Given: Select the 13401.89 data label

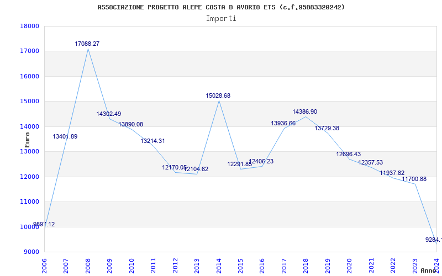Looking at the screenshot, I should [65, 136].
